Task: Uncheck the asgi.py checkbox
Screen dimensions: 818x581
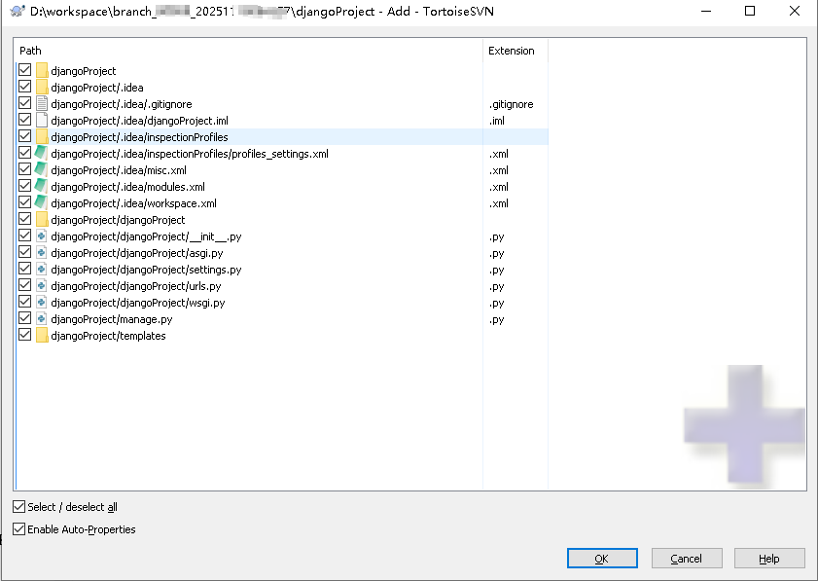Action: pos(25,252)
